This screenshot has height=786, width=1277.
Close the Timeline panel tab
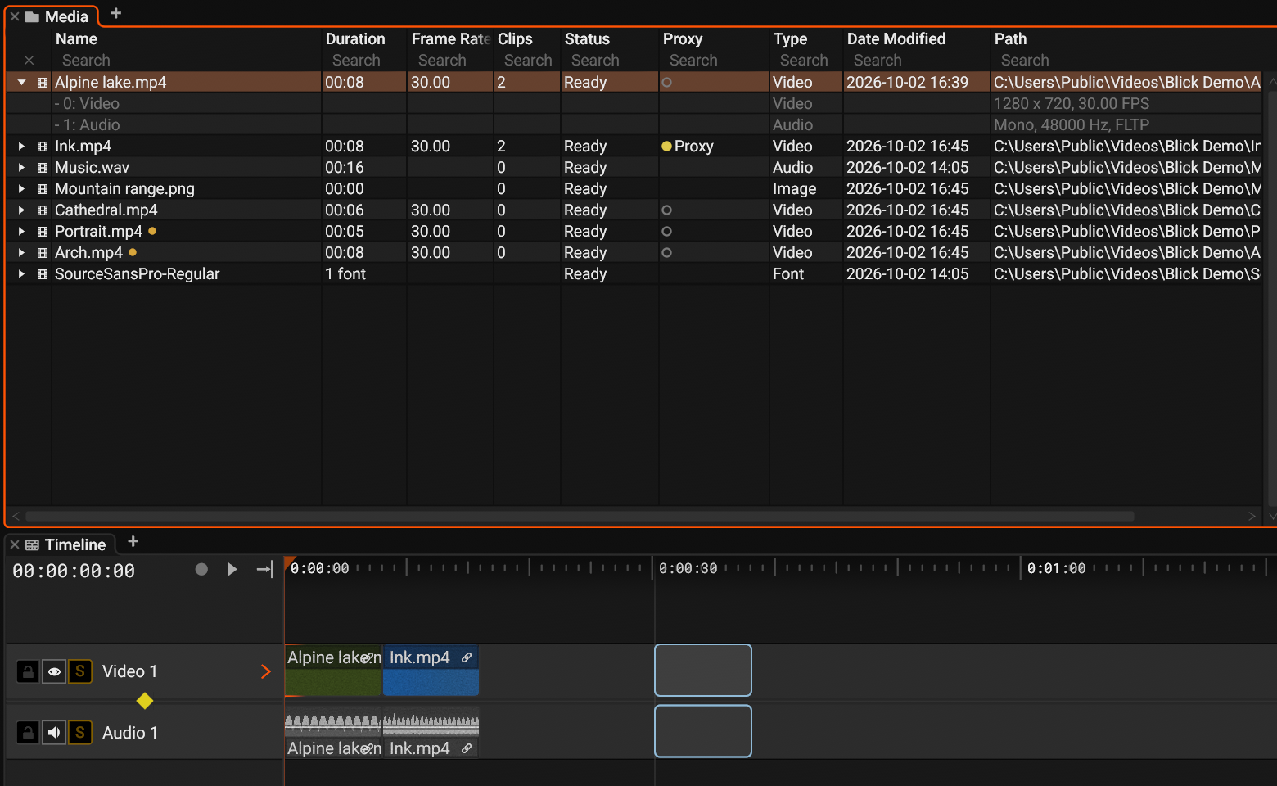(x=15, y=544)
